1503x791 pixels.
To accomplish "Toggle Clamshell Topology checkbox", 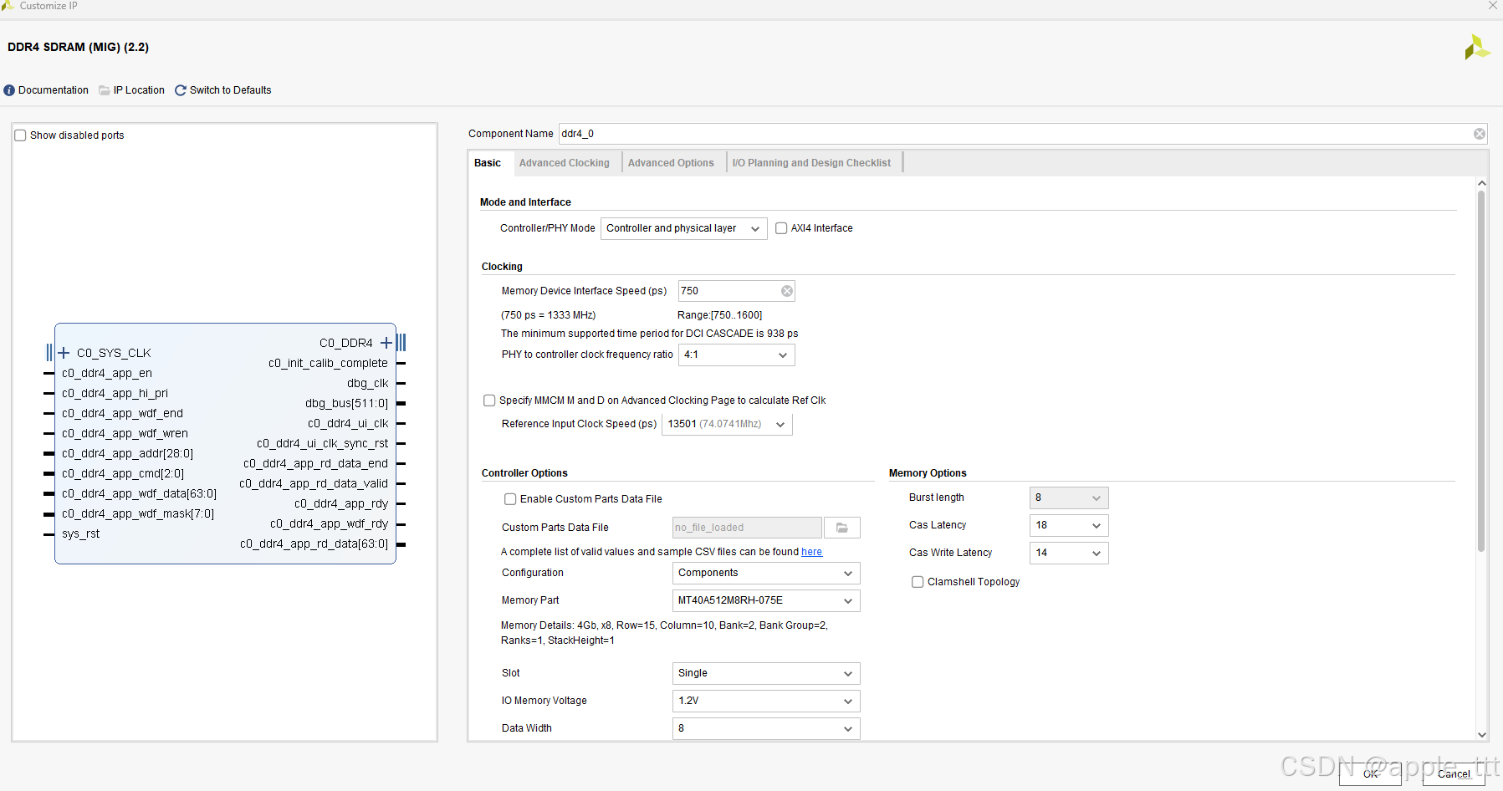I will click(918, 582).
